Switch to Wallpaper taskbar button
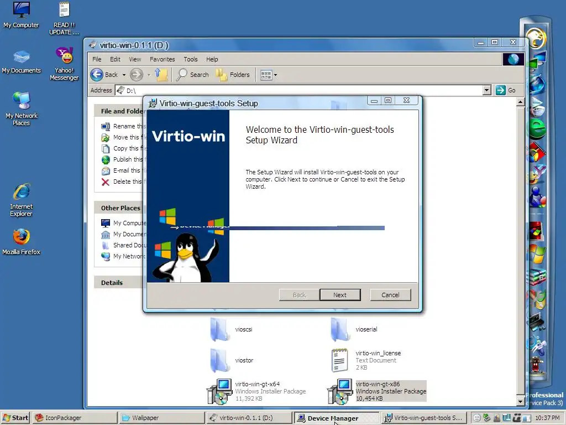 (x=161, y=418)
